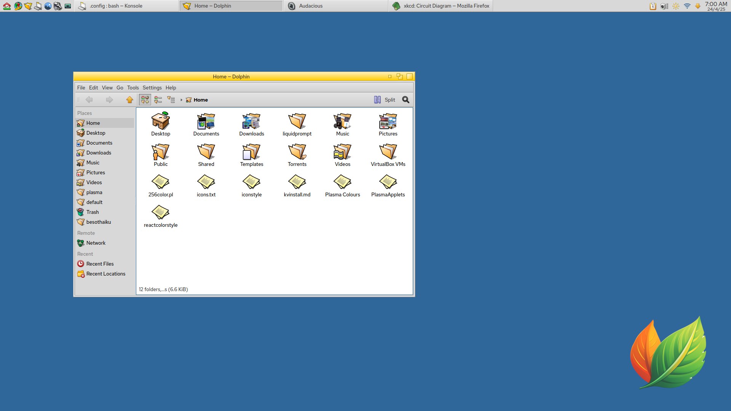This screenshot has width=731, height=411.
Task: Go up one folder with the orange up arrow
Action: 129,100
